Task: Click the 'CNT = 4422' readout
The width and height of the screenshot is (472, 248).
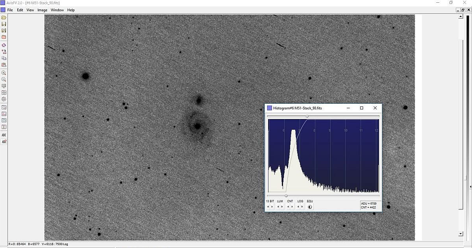Action: click(368, 207)
